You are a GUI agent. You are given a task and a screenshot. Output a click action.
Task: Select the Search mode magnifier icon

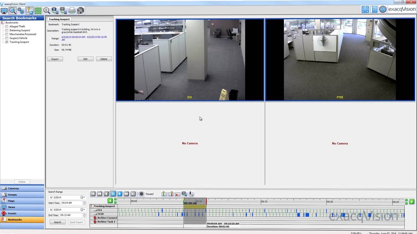tap(13, 11)
